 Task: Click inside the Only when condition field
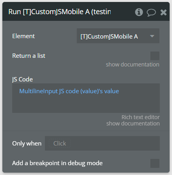coord(102,143)
